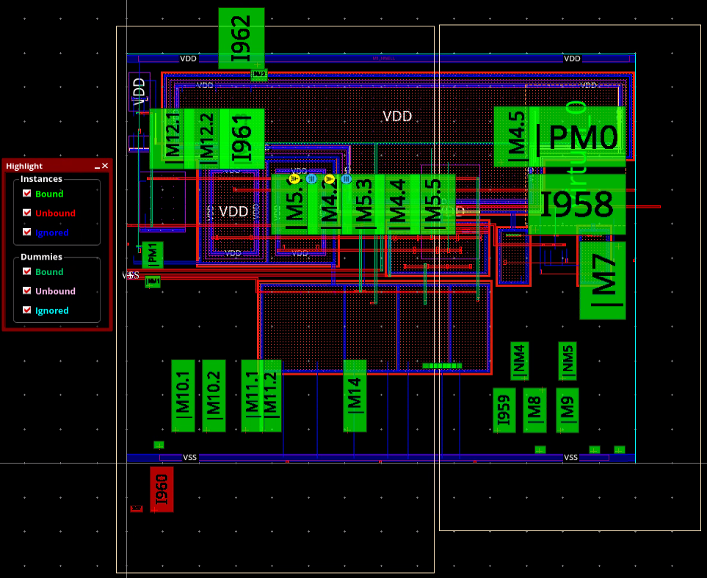Select small red instance left of I960

[137, 508]
